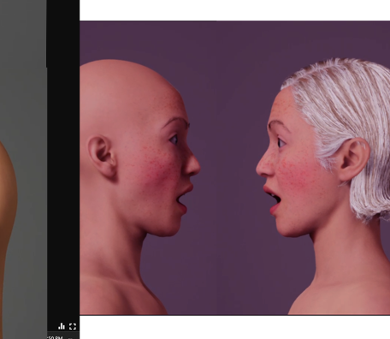Click the white-haired character's eye
The height and width of the screenshot is (339, 390).
(x=281, y=142)
